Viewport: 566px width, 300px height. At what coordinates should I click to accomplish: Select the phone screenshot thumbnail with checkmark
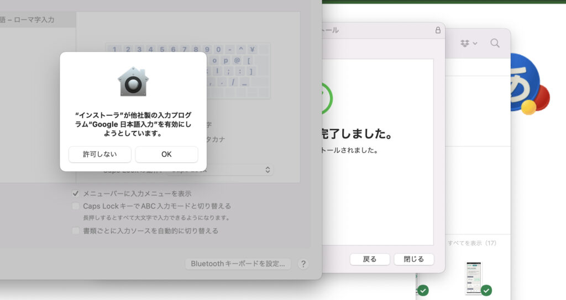point(474,278)
